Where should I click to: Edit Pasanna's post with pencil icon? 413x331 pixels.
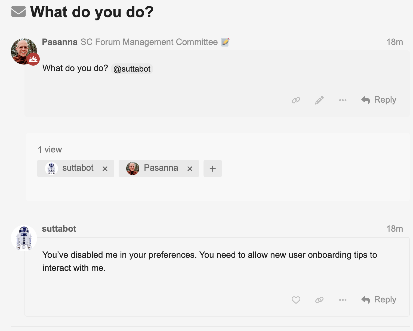(x=319, y=100)
